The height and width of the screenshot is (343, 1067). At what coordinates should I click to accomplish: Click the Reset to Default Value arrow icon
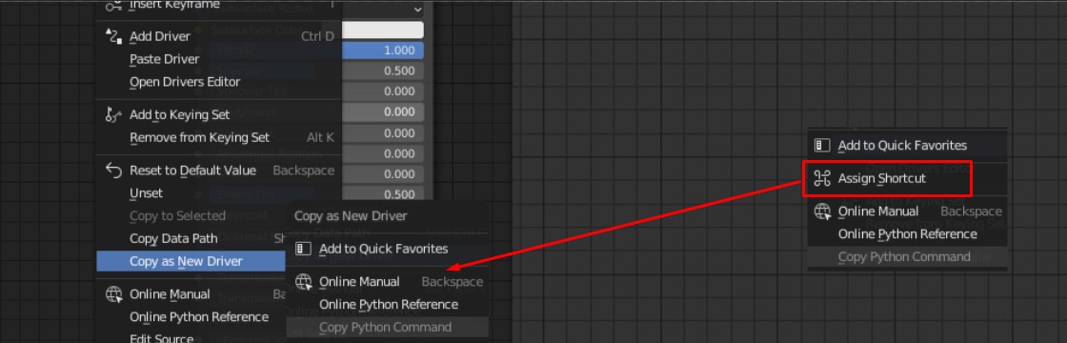click(x=113, y=171)
